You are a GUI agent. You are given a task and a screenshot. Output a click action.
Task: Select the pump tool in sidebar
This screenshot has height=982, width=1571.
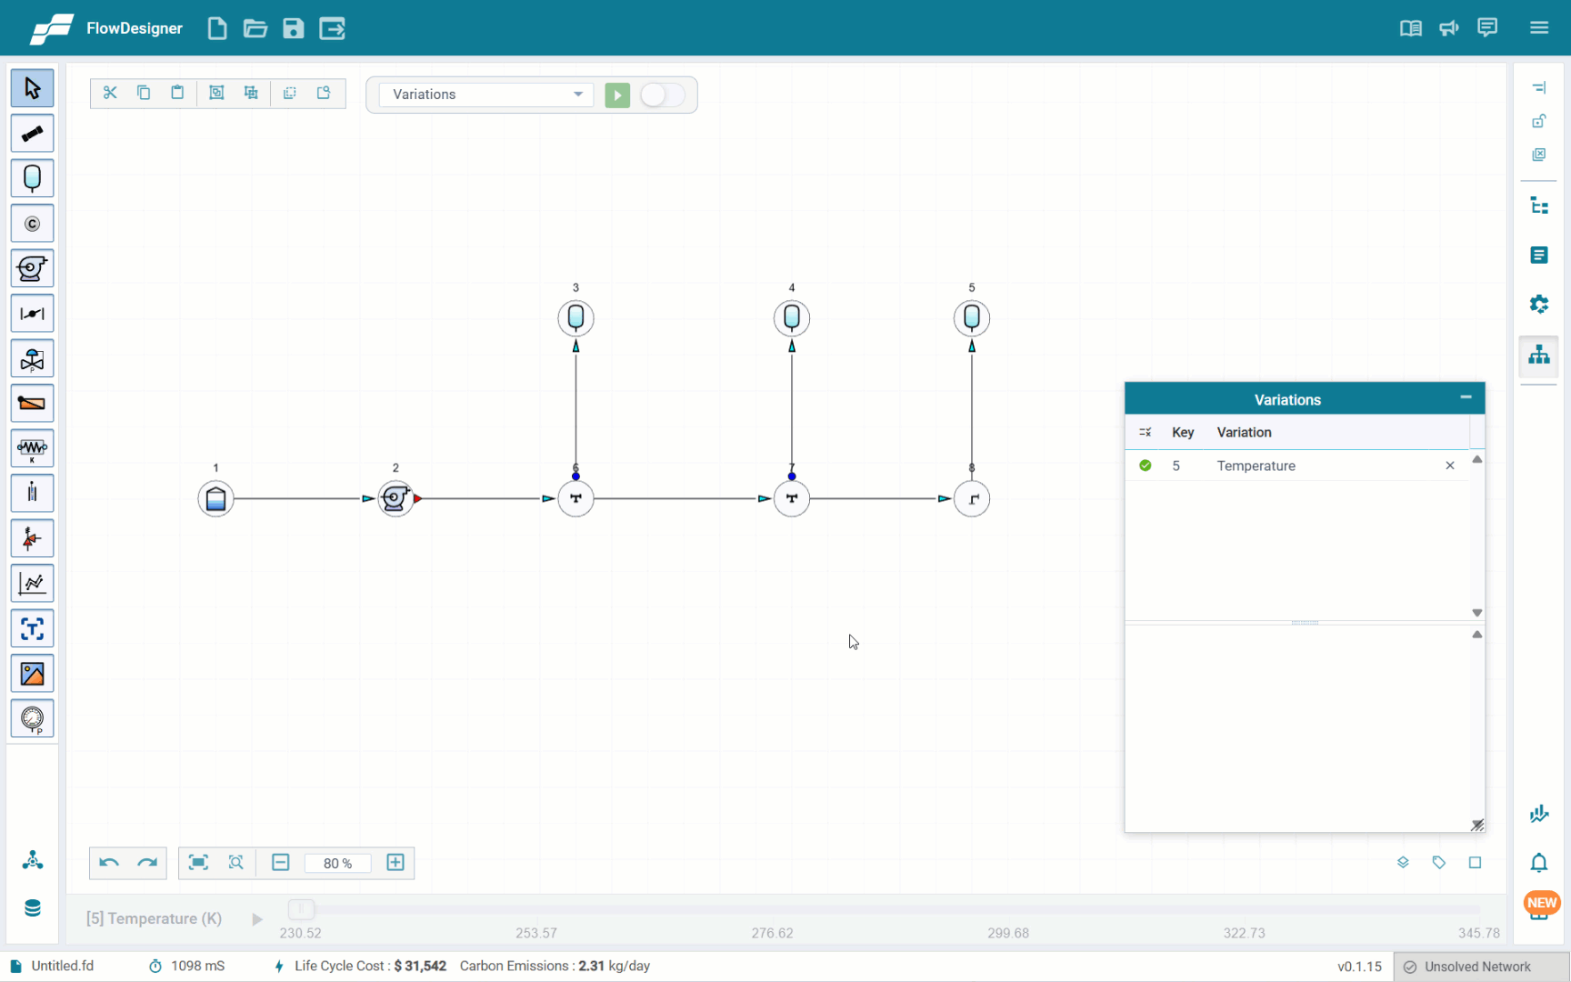point(32,268)
